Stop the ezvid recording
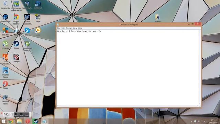 (x=21, y=115)
